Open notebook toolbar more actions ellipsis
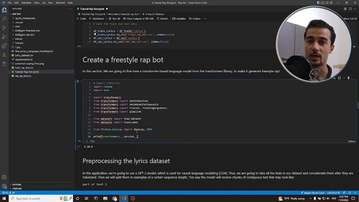 click(205, 19)
